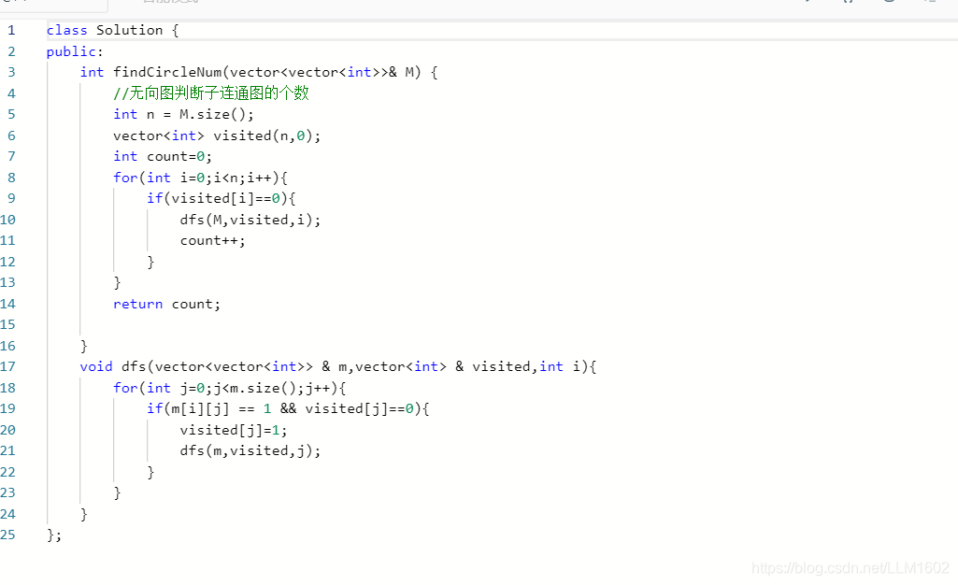Click the 'count++;' statement
This screenshot has height=585, width=958.
pos(212,240)
